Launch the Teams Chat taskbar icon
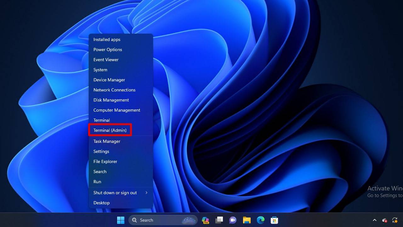Viewport: 403px width, 227px height. [x=233, y=220]
